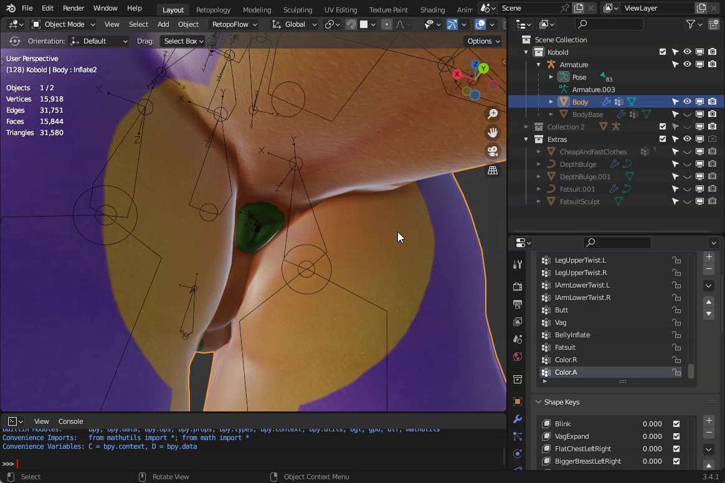Open the Object Mode dropdown
The height and width of the screenshot is (483, 725).
[63, 24]
